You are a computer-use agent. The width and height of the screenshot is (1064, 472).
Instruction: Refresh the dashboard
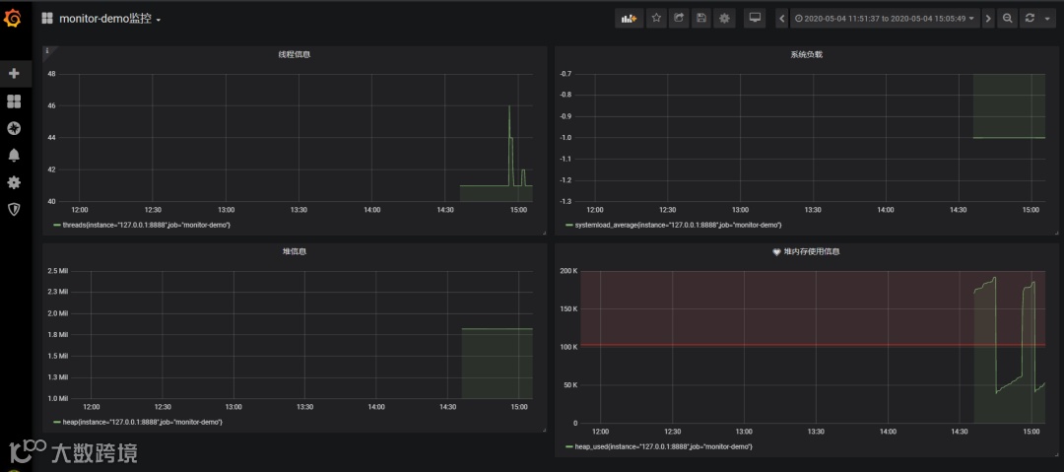(1030, 19)
